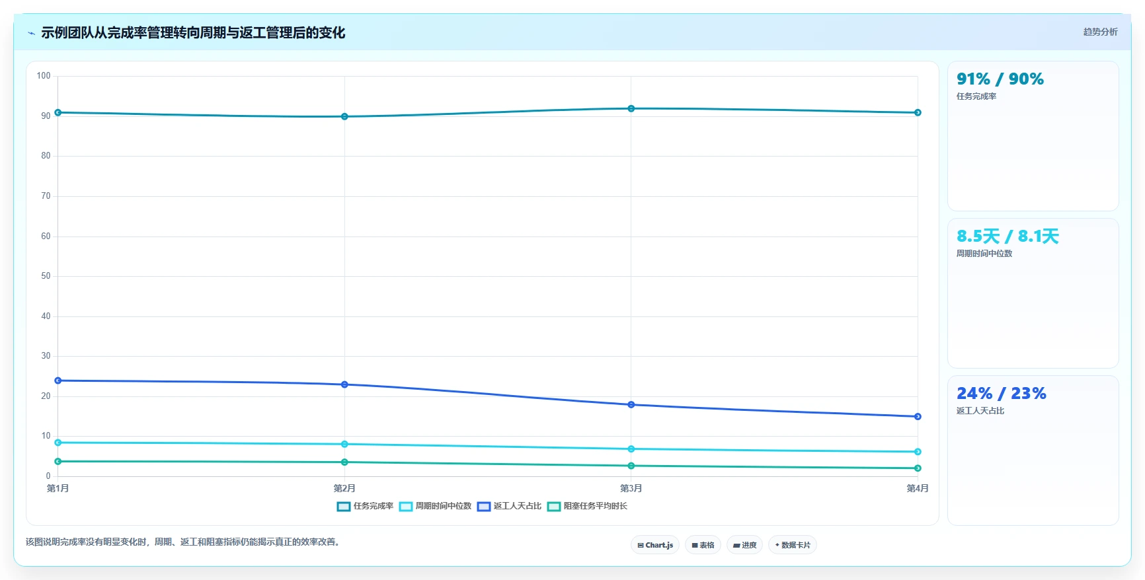Click the 第2月 axis label
The image size is (1145, 580).
click(344, 488)
